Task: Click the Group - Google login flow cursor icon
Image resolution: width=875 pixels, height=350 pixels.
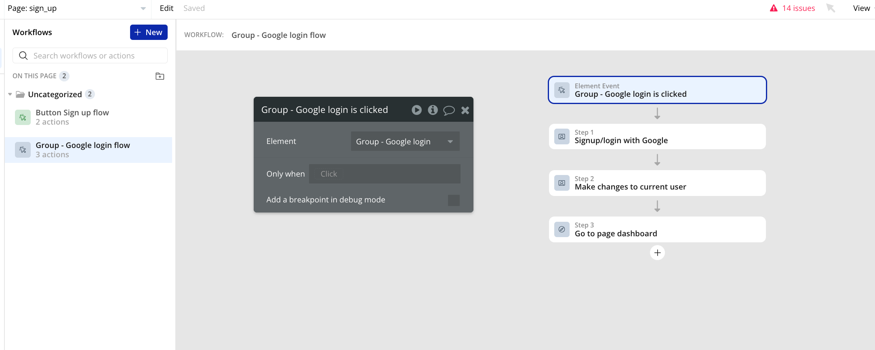Action: 23,150
